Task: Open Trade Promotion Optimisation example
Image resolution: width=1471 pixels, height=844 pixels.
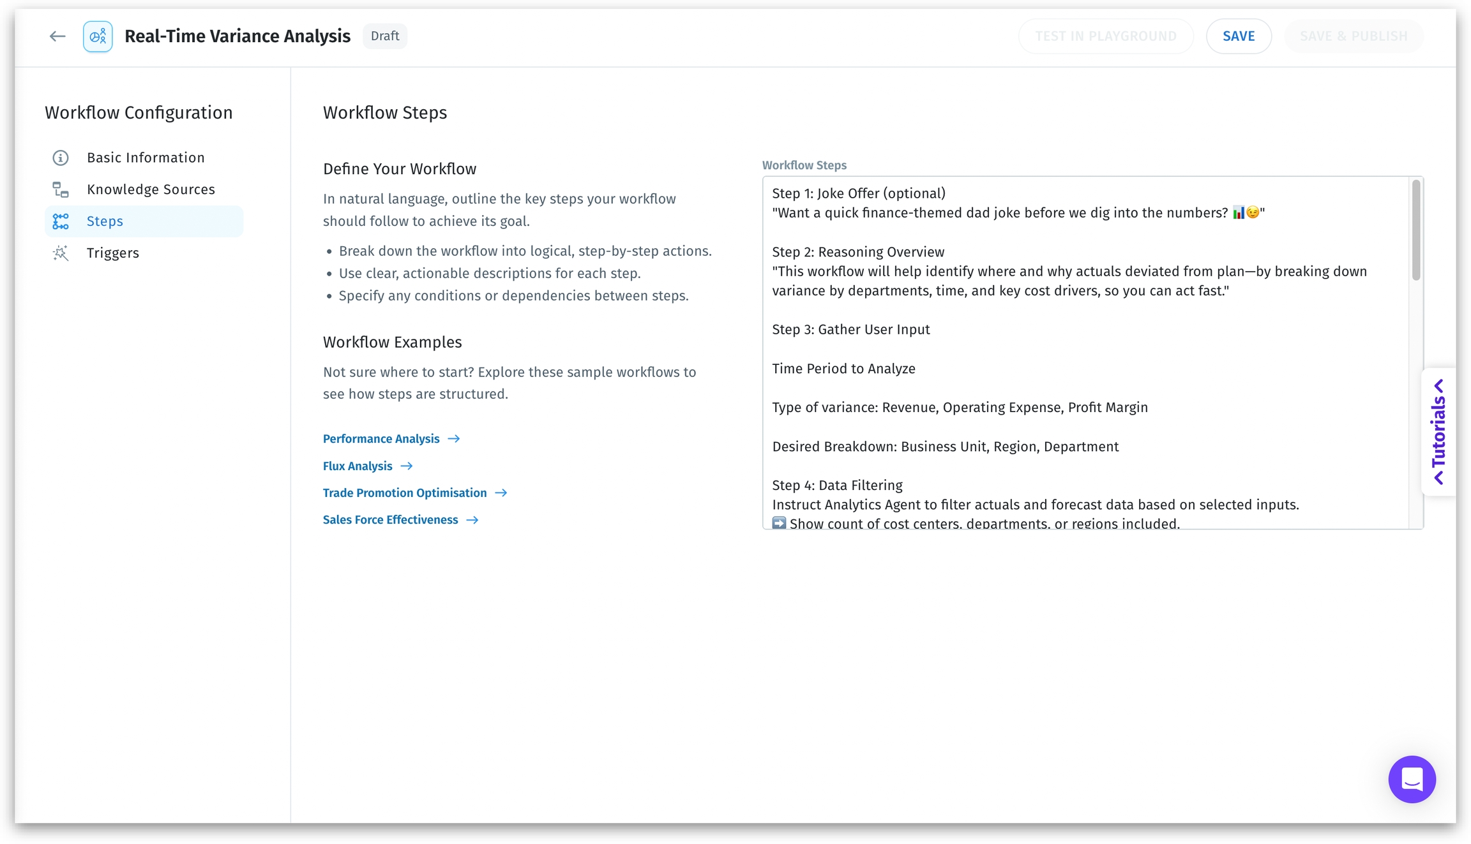Action: (405, 493)
